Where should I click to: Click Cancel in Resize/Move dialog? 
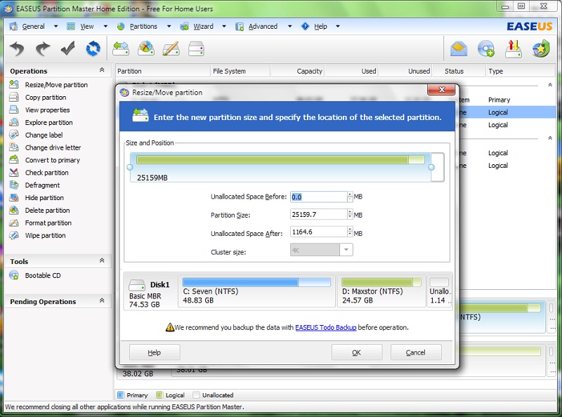416,352
